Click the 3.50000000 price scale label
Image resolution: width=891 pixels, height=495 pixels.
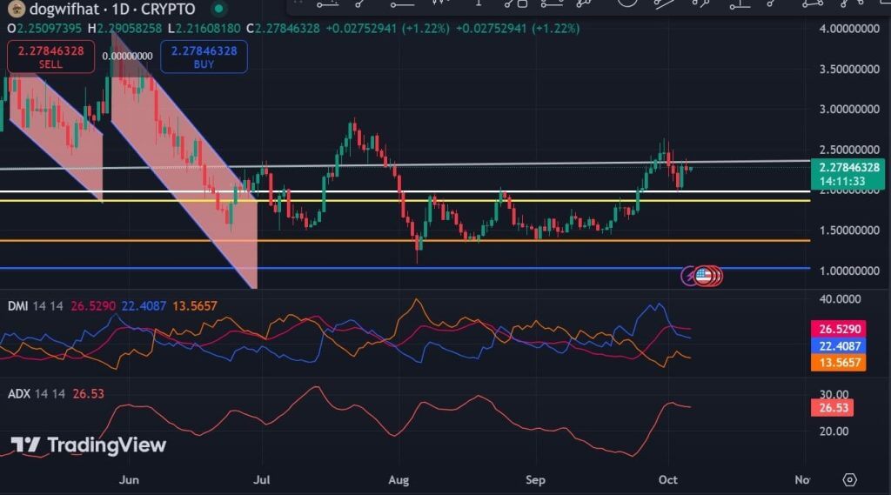[849, 69]
